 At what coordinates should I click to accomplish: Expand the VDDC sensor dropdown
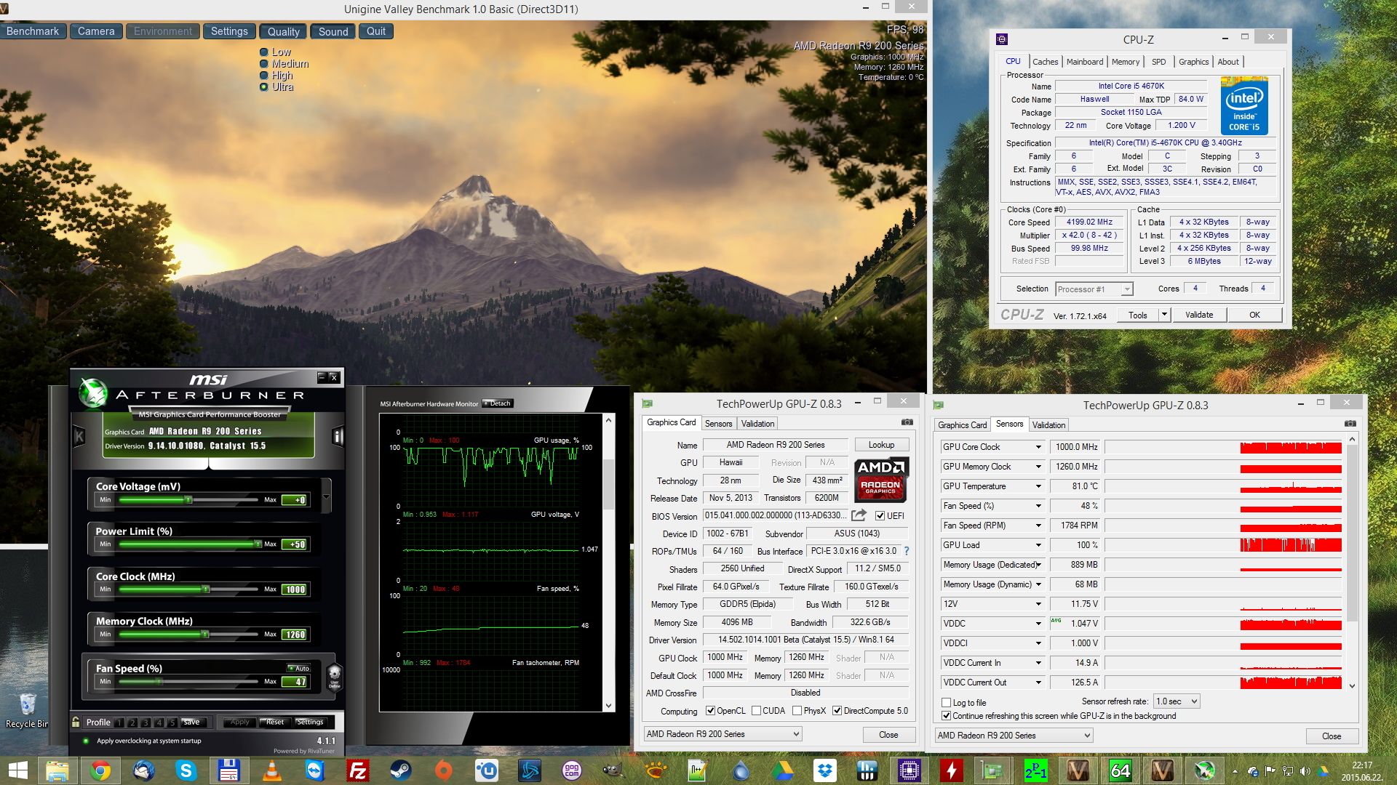coord(1038,624)
